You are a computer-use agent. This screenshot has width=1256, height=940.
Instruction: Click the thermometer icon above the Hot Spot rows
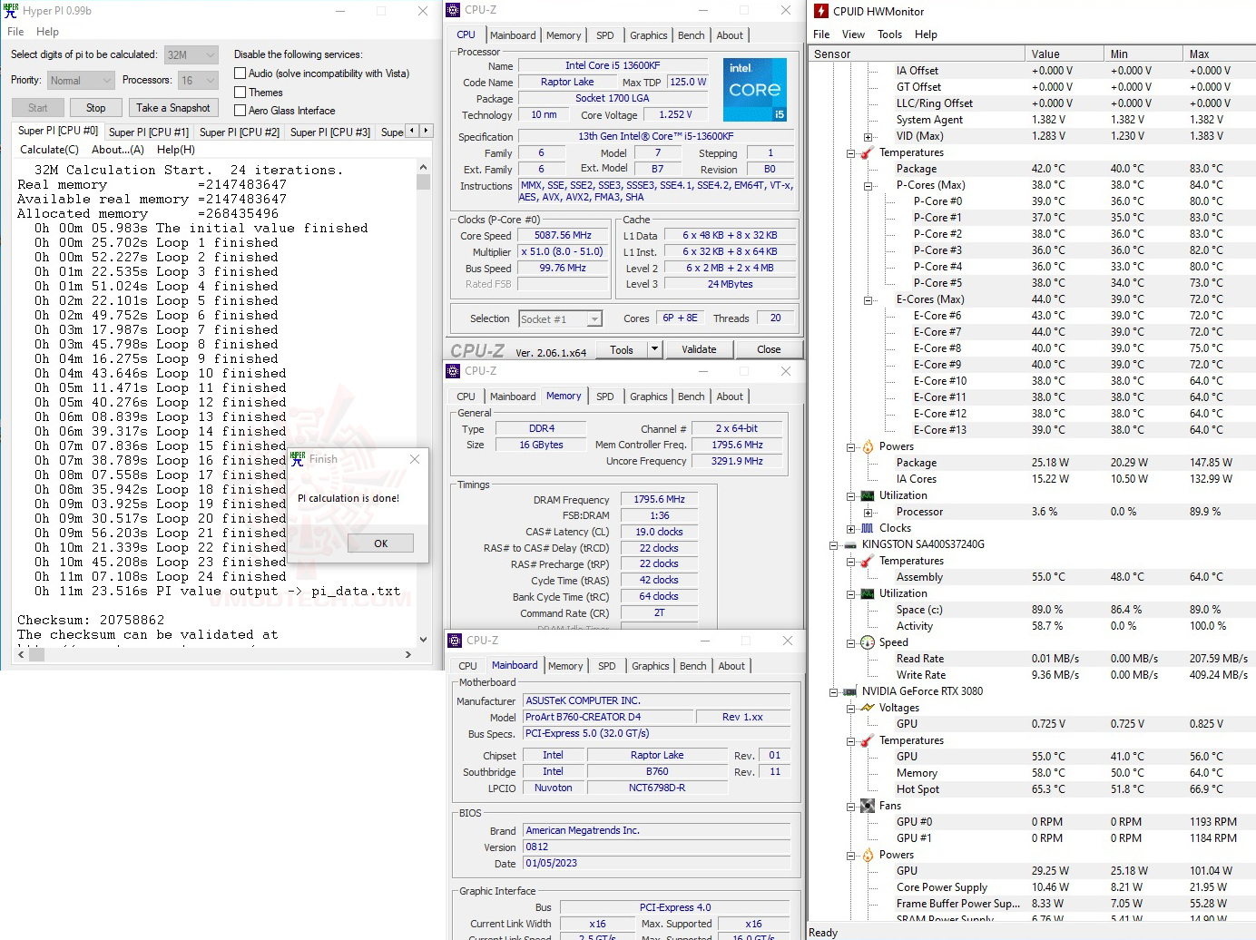pos(868,740)
